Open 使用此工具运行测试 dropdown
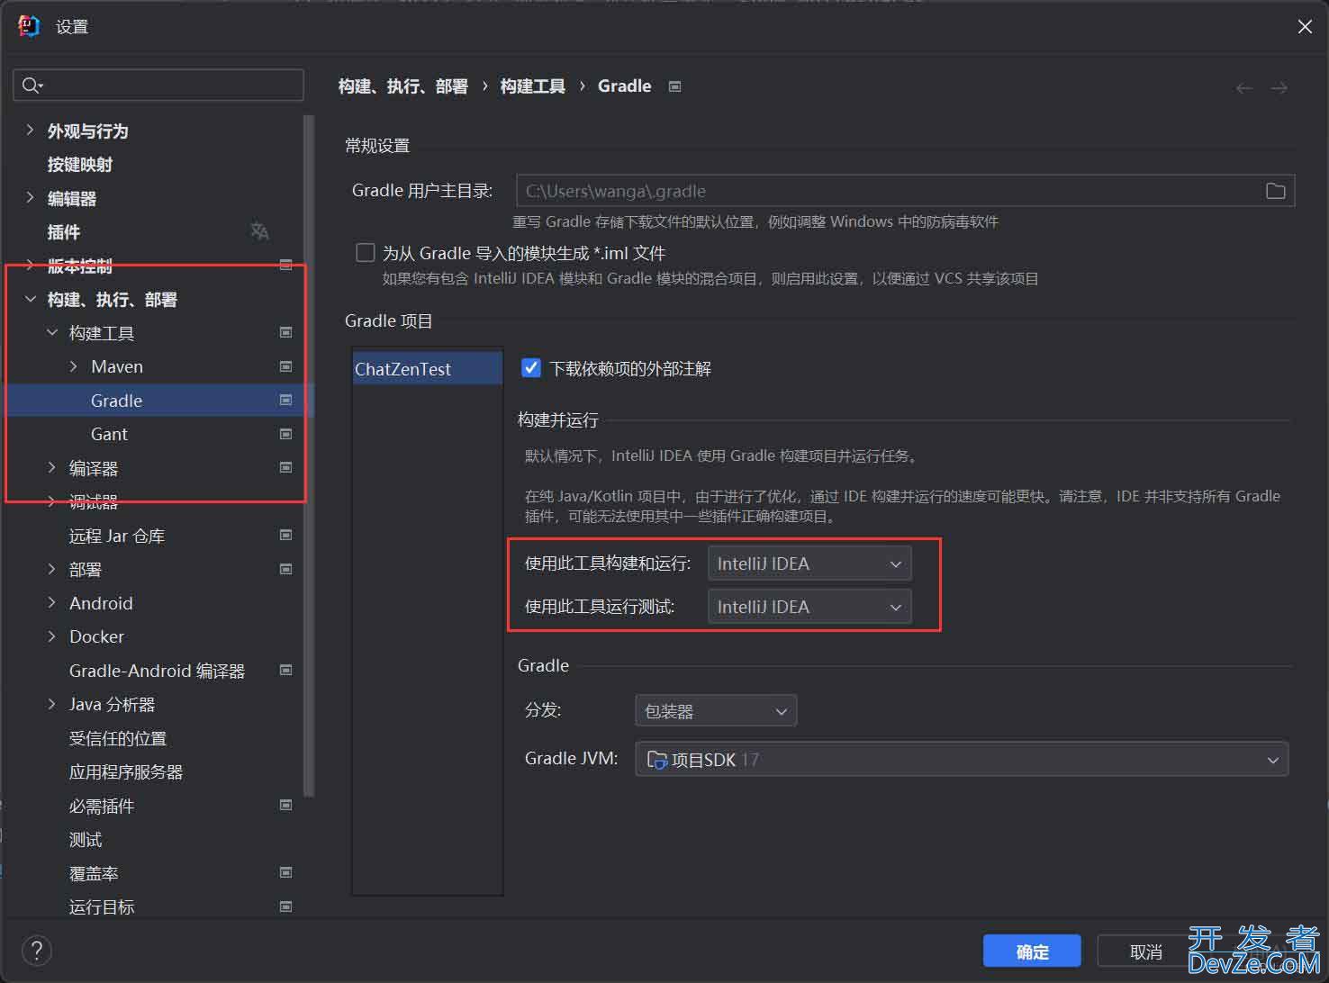 point(809,607)
